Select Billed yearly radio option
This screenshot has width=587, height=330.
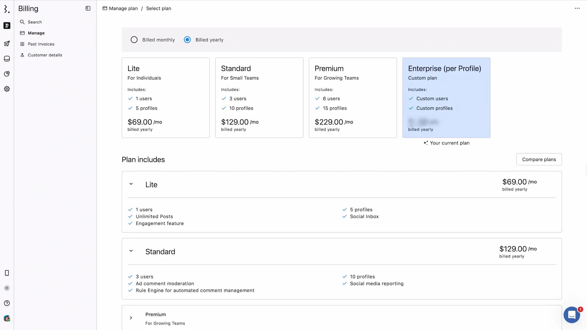pos(187,40)
